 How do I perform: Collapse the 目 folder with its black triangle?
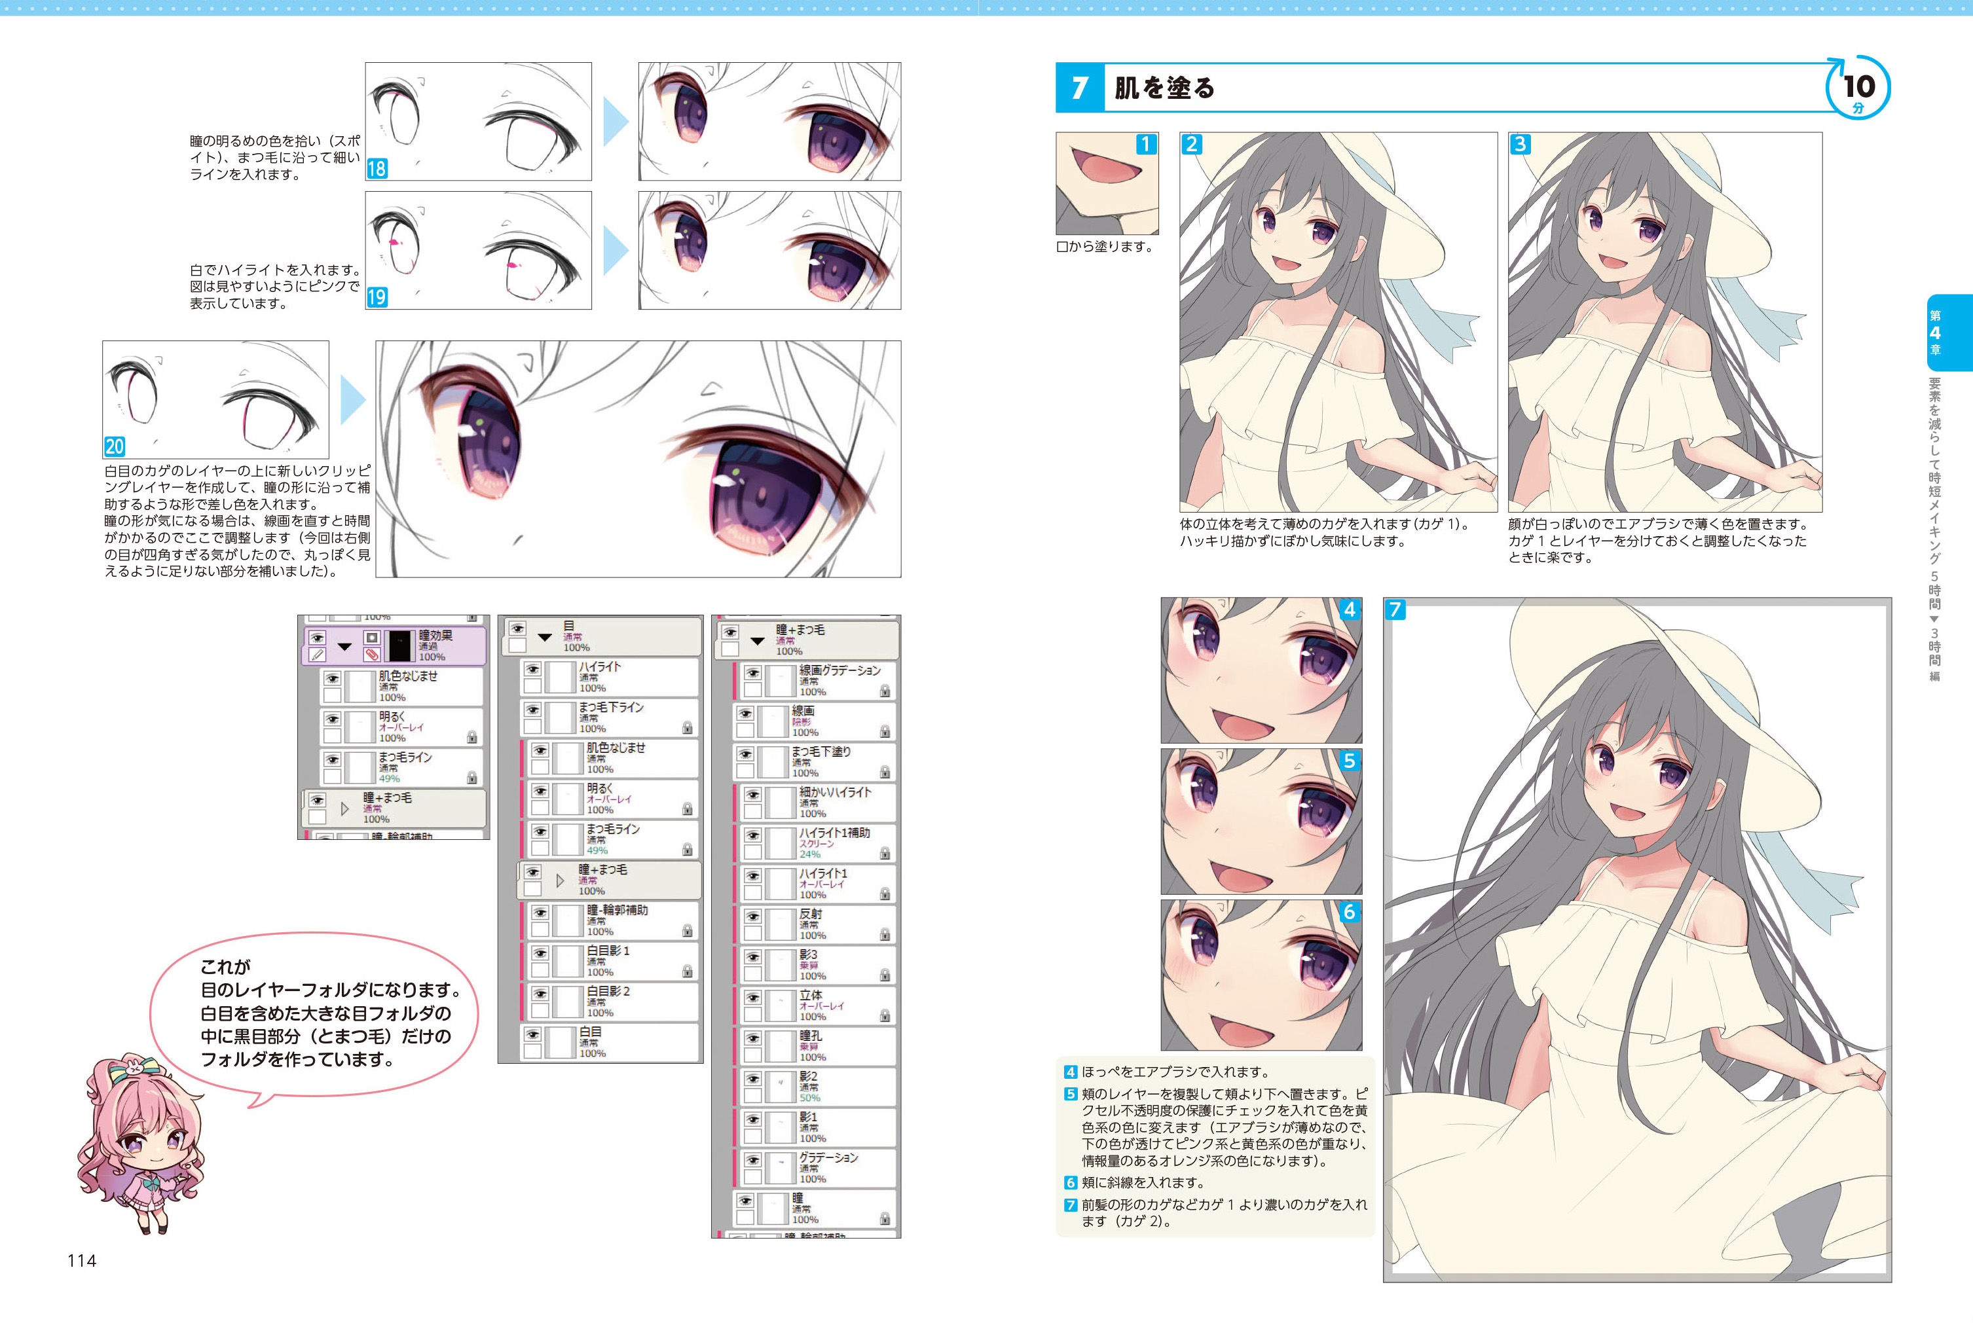tap(545, 637)
